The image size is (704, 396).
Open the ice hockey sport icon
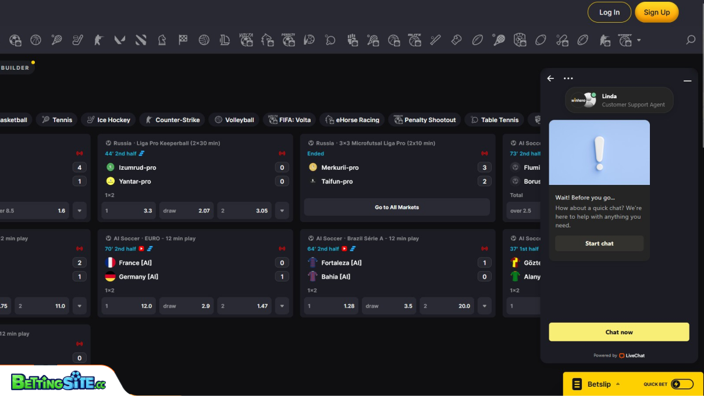tap(77, 40)
